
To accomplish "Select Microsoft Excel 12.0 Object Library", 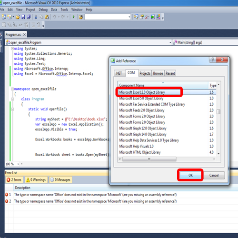I will pyautogui.click(x=167, y=92).
